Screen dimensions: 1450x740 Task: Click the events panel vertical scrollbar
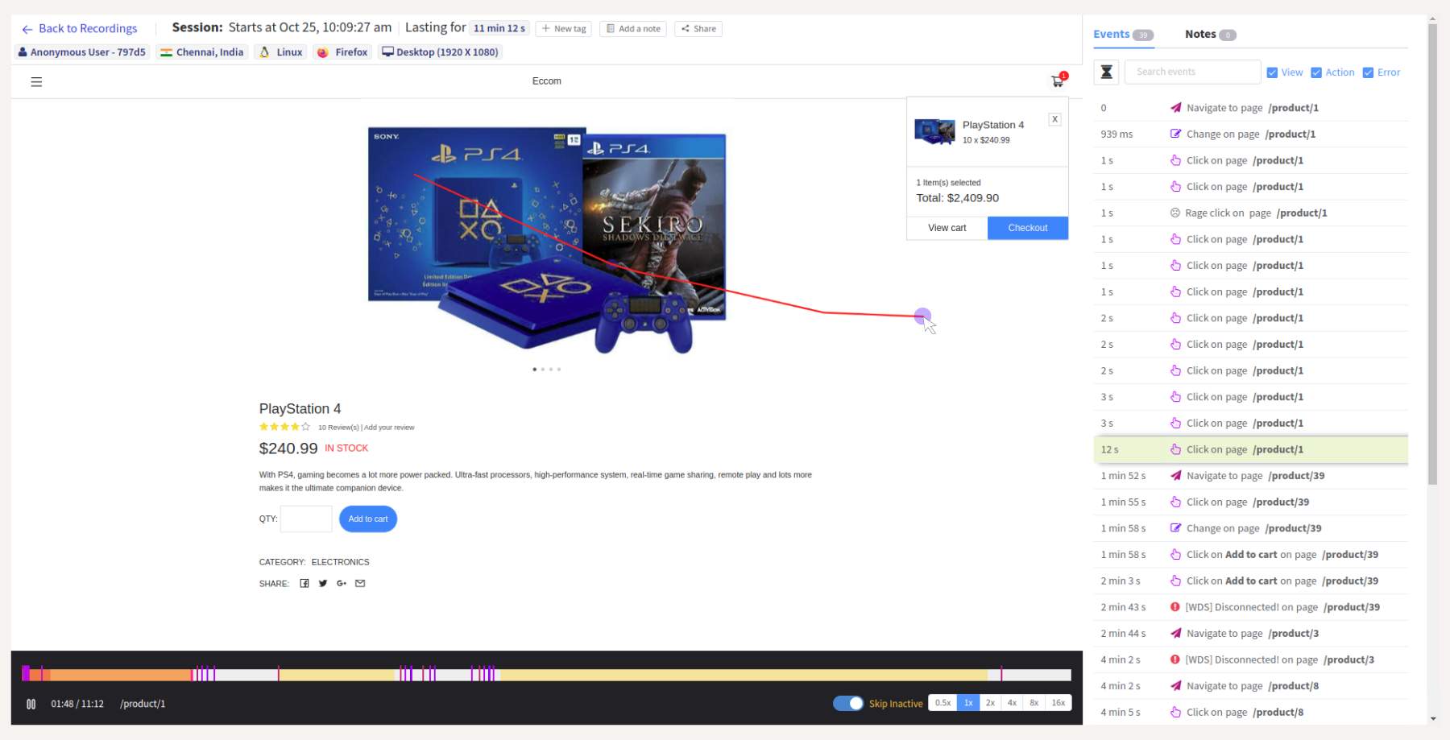[1432, 254]
